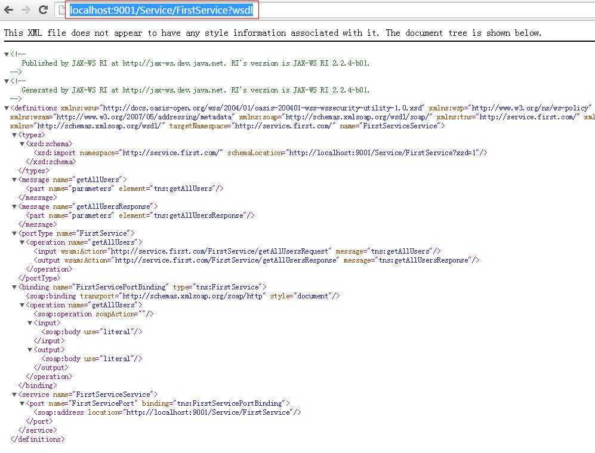
Task: Click the closing /binding tag
Action: pos(38,386)
